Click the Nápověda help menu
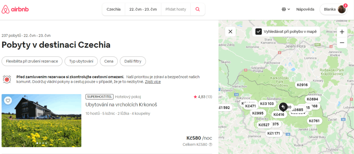354x154 pixels. coord(305,9)
